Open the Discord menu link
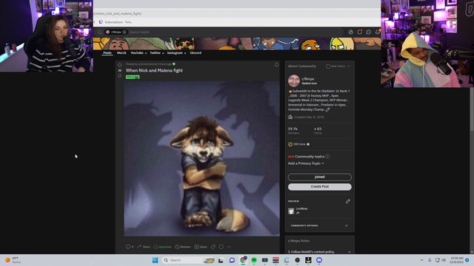Viewport: 474px width, 266px height. tap(196, 52)
